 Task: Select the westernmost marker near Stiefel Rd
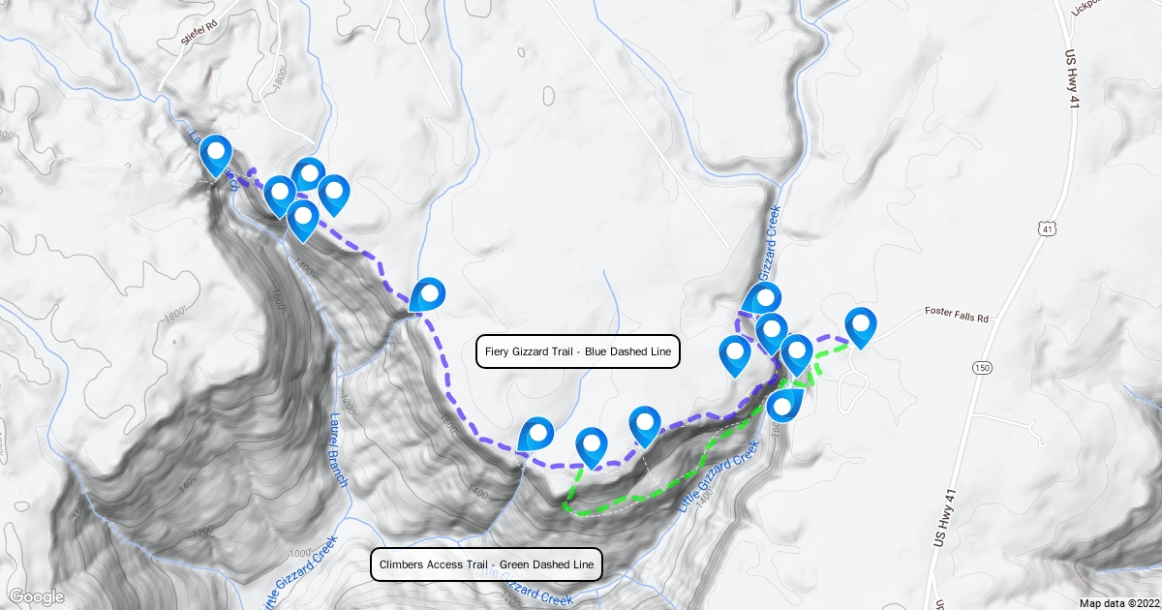click(x=215, y=156)
